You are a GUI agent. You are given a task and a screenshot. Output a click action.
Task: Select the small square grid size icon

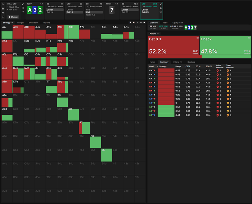pyautogui.click(x=138, y=23)
